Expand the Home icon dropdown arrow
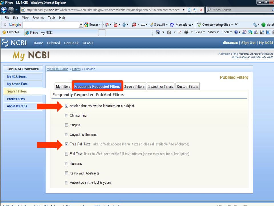Image resolution: width=274 pixels, height=206 pixels. pos(163,32)
